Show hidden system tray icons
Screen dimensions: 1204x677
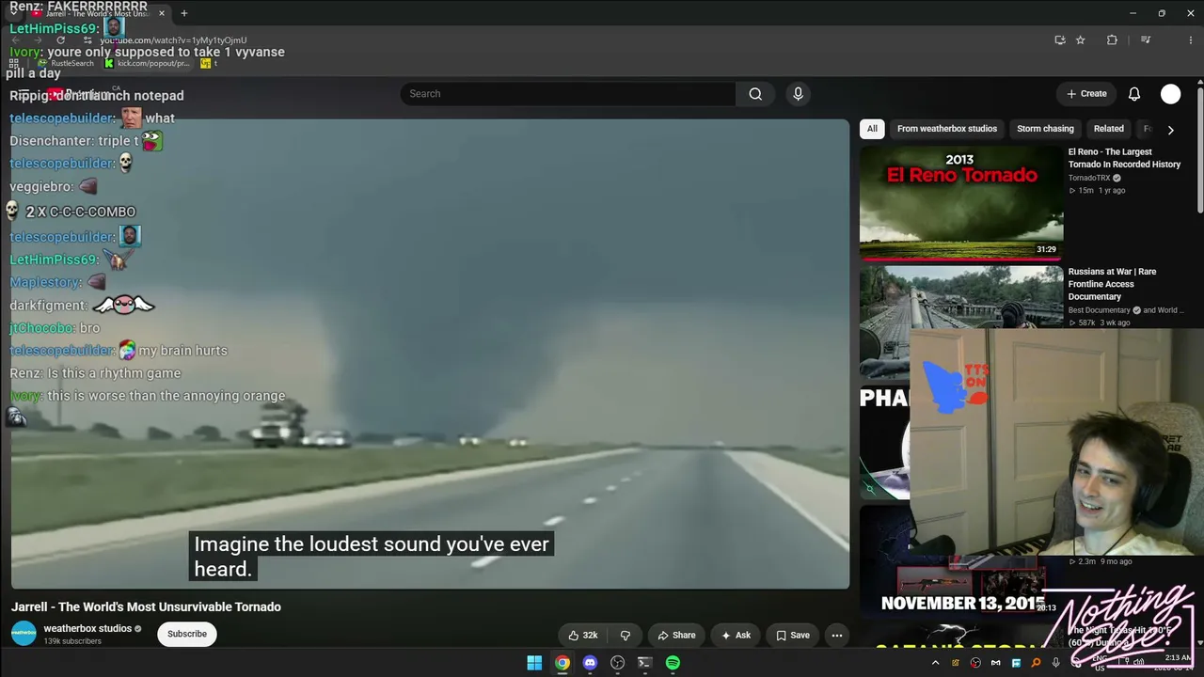[935, 663]
